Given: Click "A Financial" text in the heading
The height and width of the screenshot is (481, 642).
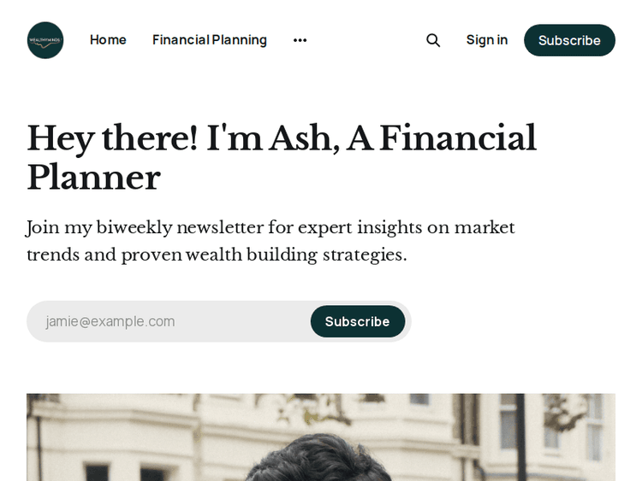Looking at the screenshot, I should pyautogui.click(x=442, y=138).
